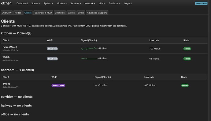Click the 940 Mbit/s link rate
This screenshot has width=211, height=121.
pos(150,85)
